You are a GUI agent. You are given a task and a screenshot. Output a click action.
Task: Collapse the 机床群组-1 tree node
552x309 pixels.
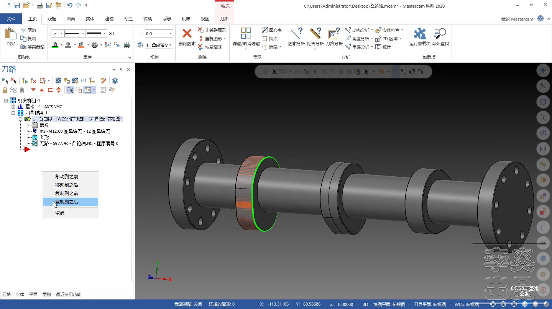[x=6, y=101]
